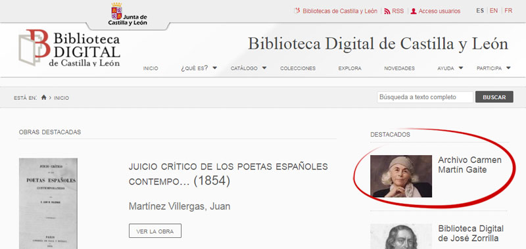Screen dimensions: 526x249
Task: Click the BUSCAR button
Action: click(x=494, y=97)
